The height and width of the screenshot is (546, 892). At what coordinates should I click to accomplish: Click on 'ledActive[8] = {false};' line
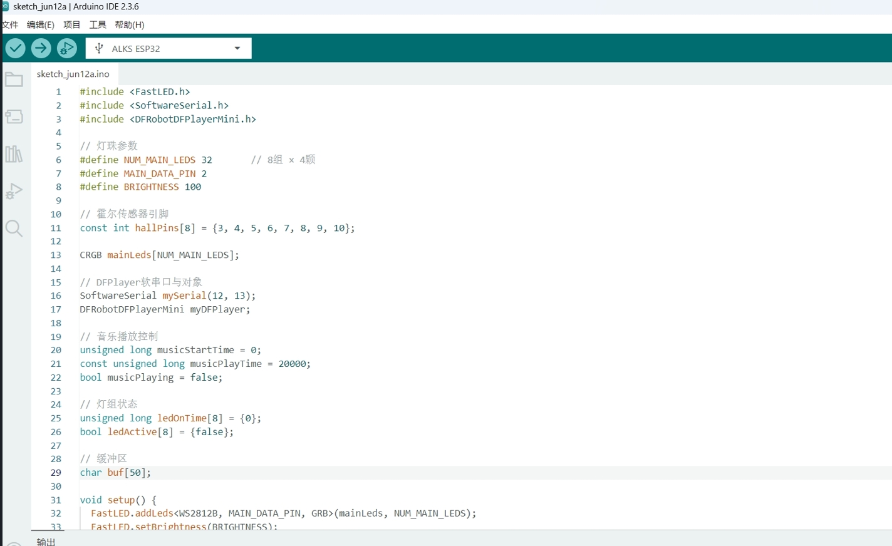pyautogui.click(x=157, y=432)
